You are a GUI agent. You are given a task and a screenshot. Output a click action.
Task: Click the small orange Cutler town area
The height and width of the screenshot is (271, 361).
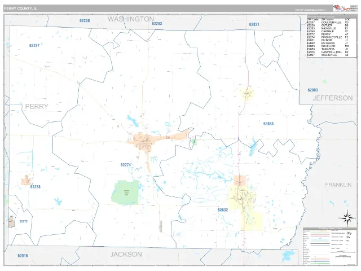(x=26, y=180)
